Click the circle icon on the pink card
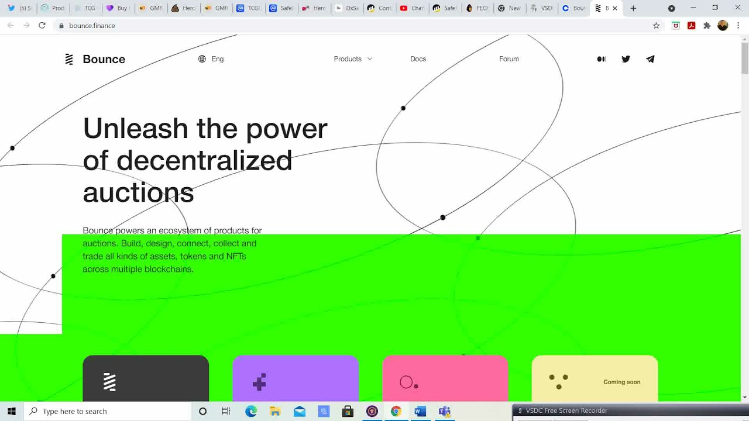The height and width of the screenshot is (421, 749). pyautogui.click(x=408, y=383)
